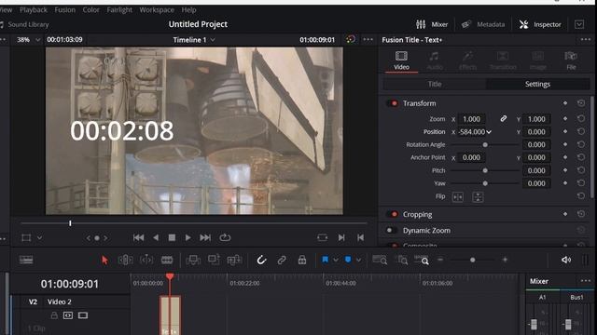Jump to the first frame
This screenshot has height=335, width=597.
point(139,238)
